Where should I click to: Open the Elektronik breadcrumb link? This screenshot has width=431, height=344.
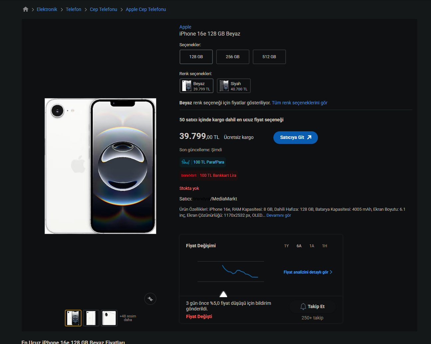47,9
